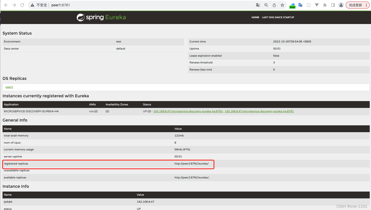371x210 pixels.
Task: Click the total-avail-memory value 122mb
Action: pos(179,136)
